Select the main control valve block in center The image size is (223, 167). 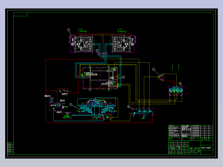click(x=100, y=78)
